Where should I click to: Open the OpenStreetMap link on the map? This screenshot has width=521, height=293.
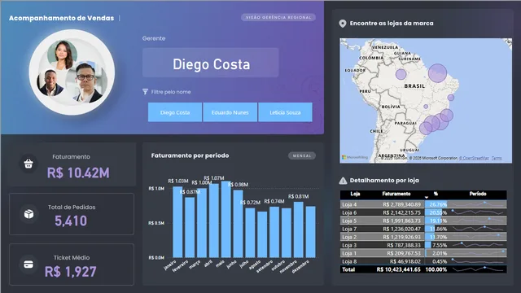(474, 158)
